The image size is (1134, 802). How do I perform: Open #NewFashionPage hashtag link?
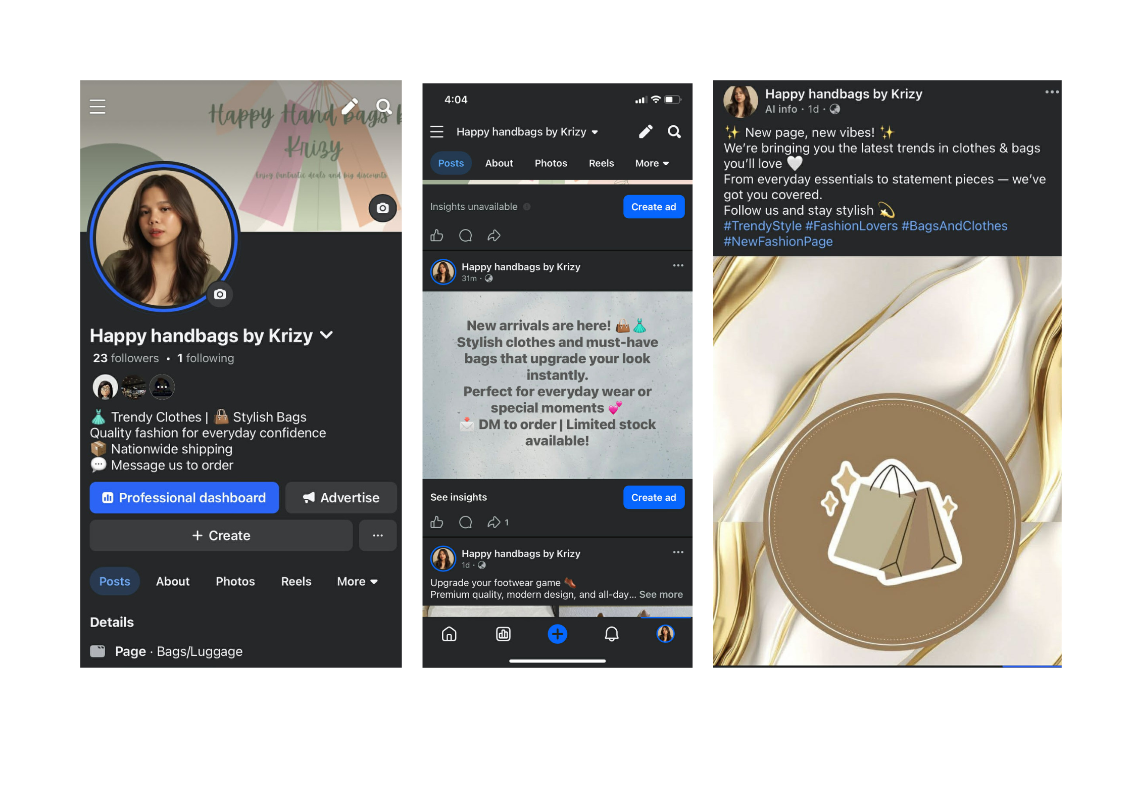coord(778,242)
